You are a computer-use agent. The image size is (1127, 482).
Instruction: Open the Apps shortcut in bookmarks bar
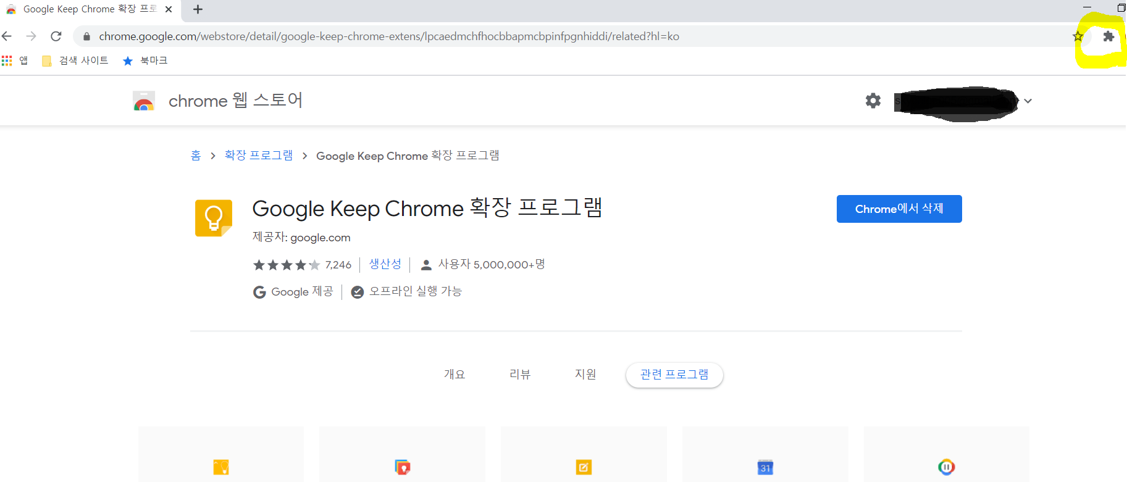[15, 60]
